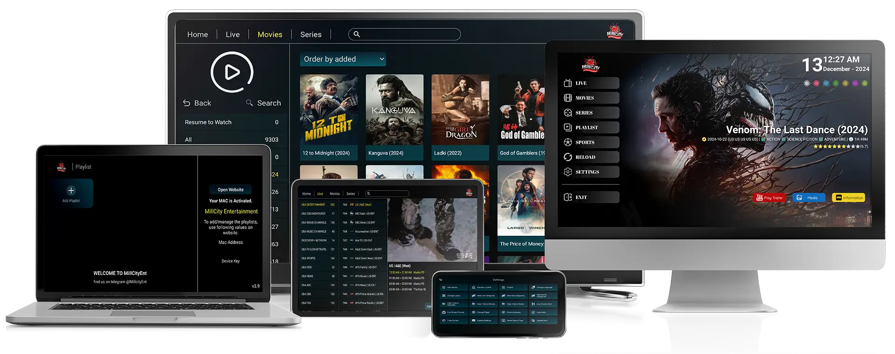This screenshot has height=354, width=895.
Task: Click the Exit door icon
Action: pos(568,197)
